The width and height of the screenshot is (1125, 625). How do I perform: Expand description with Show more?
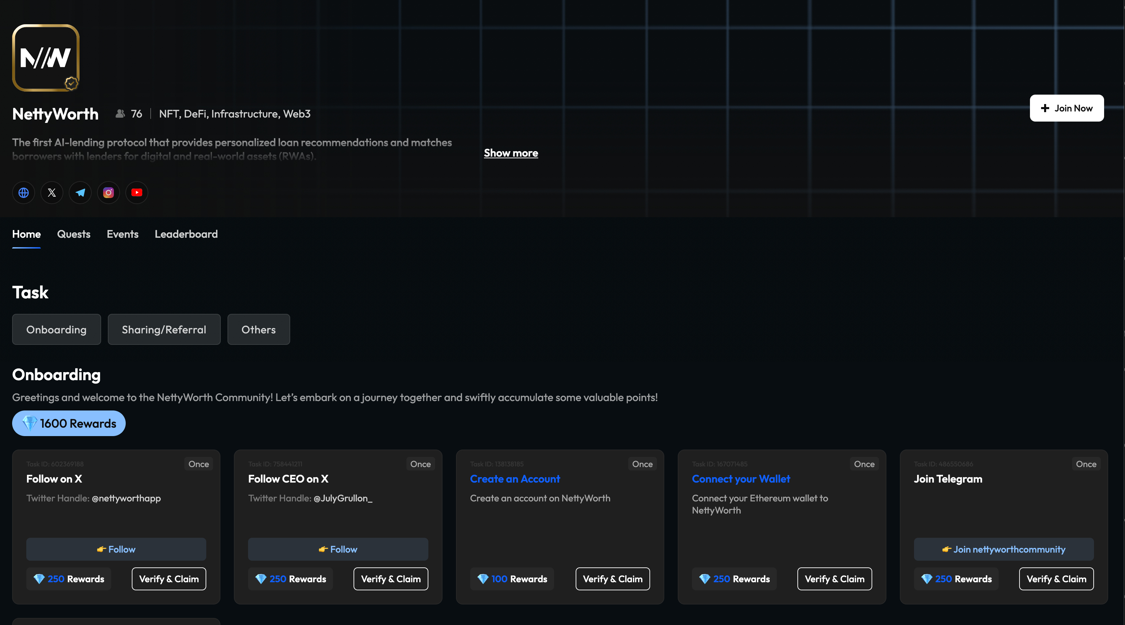click(511, 153)
